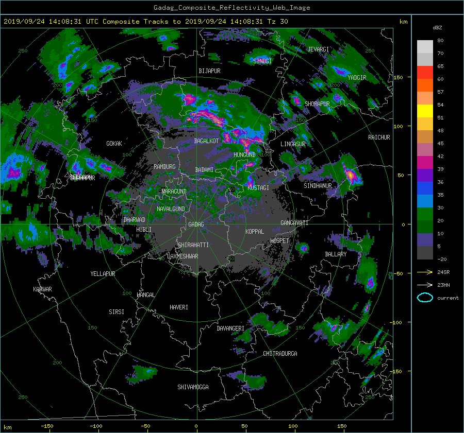Click the -150 tick on bottom km axis

47,426
